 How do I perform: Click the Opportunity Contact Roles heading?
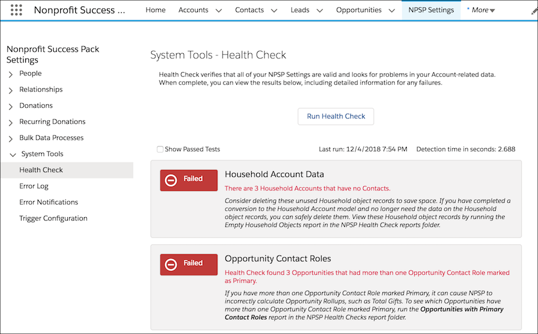click(x=278, y=259)
